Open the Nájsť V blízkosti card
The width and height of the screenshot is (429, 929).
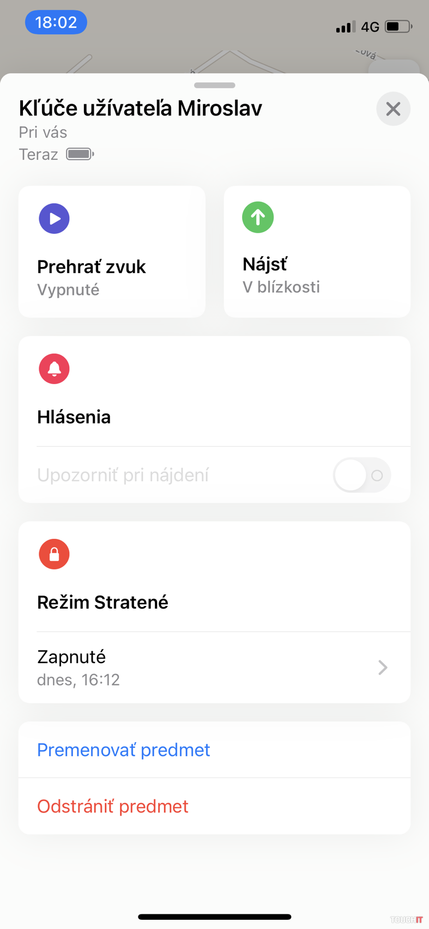(317, 252)
